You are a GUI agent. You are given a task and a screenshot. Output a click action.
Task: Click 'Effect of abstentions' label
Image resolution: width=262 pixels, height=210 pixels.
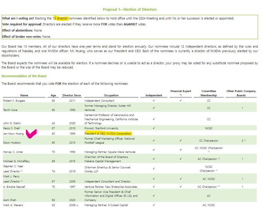coord(18,30)
